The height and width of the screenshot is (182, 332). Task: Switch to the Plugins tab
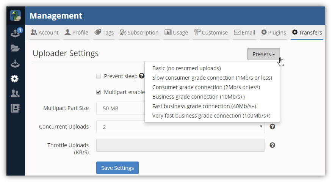pyautogui.click(x=274, y=32)
